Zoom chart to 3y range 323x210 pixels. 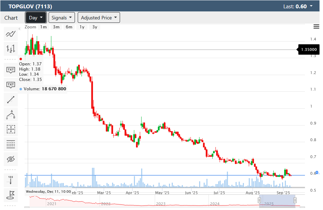pyautogui.click(x=95, y=27)
